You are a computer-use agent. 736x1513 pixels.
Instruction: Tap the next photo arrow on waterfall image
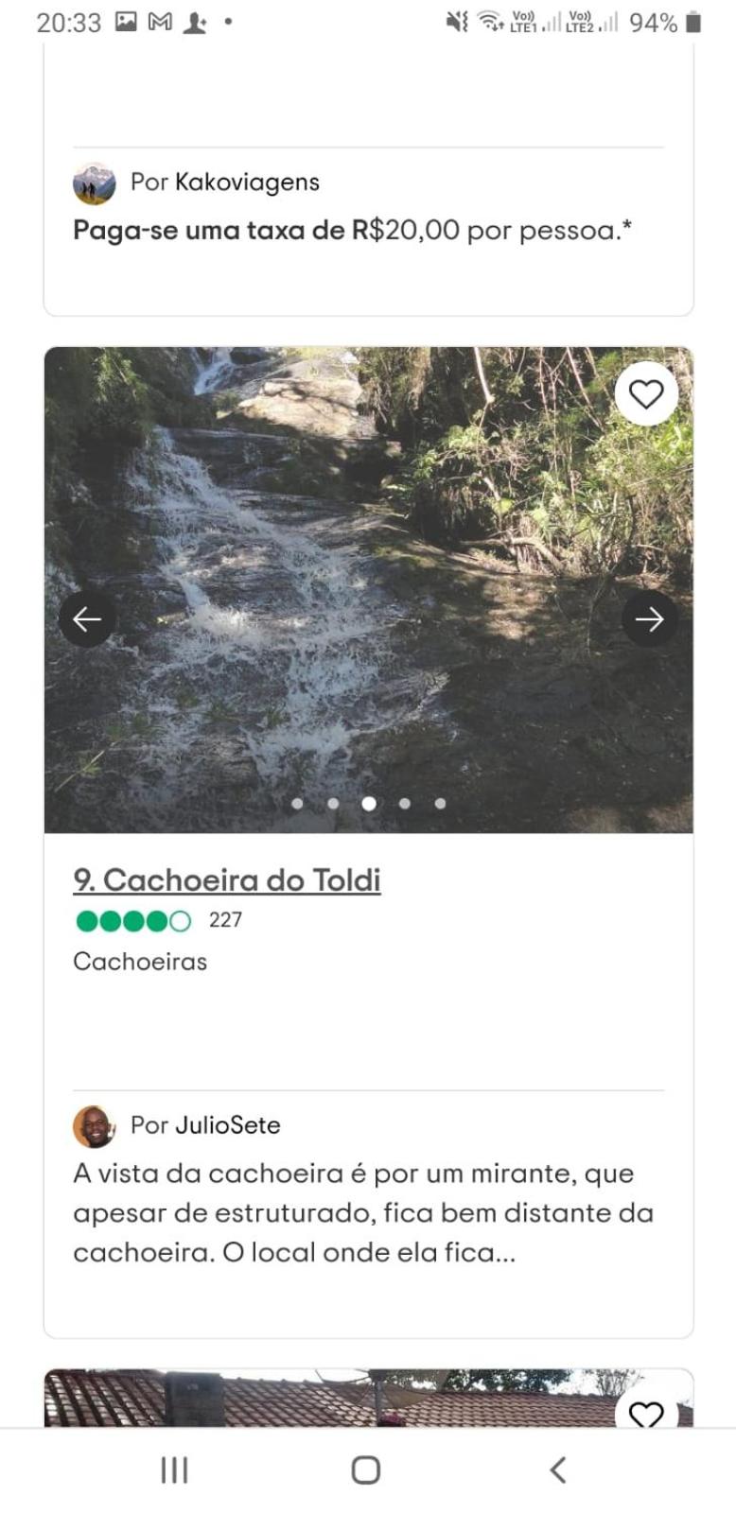649,618
